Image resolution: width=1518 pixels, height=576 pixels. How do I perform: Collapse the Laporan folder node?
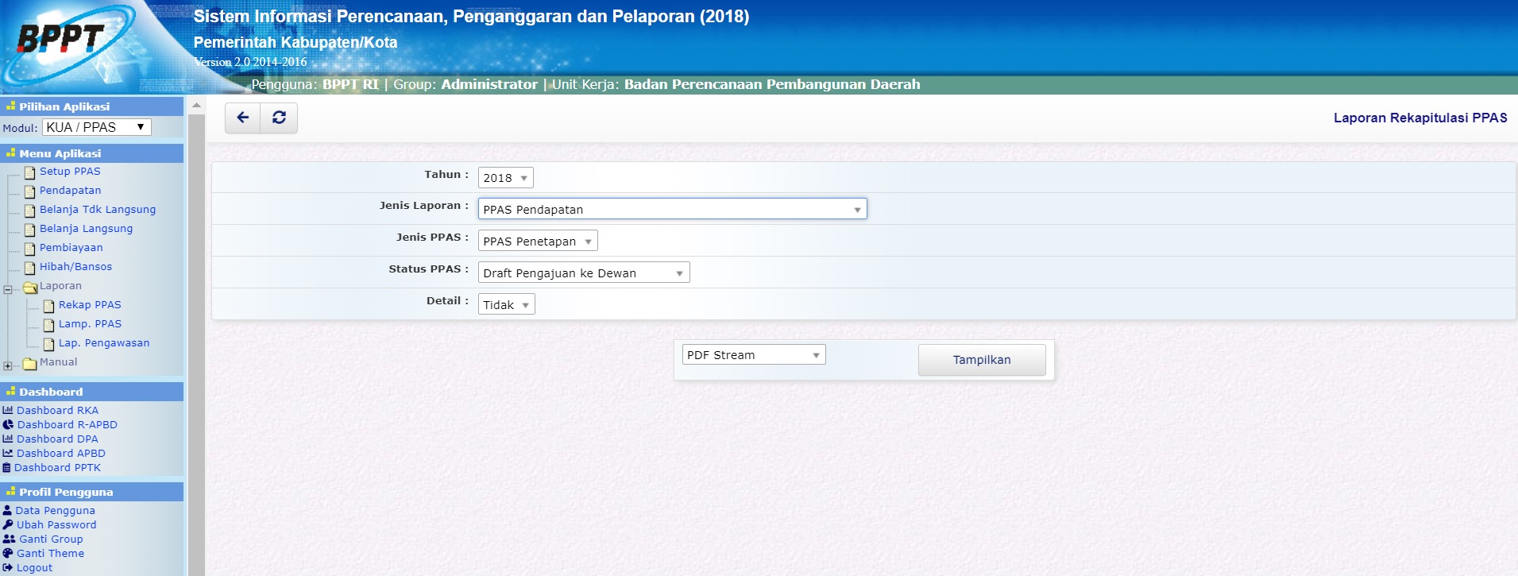pos(8,290)
